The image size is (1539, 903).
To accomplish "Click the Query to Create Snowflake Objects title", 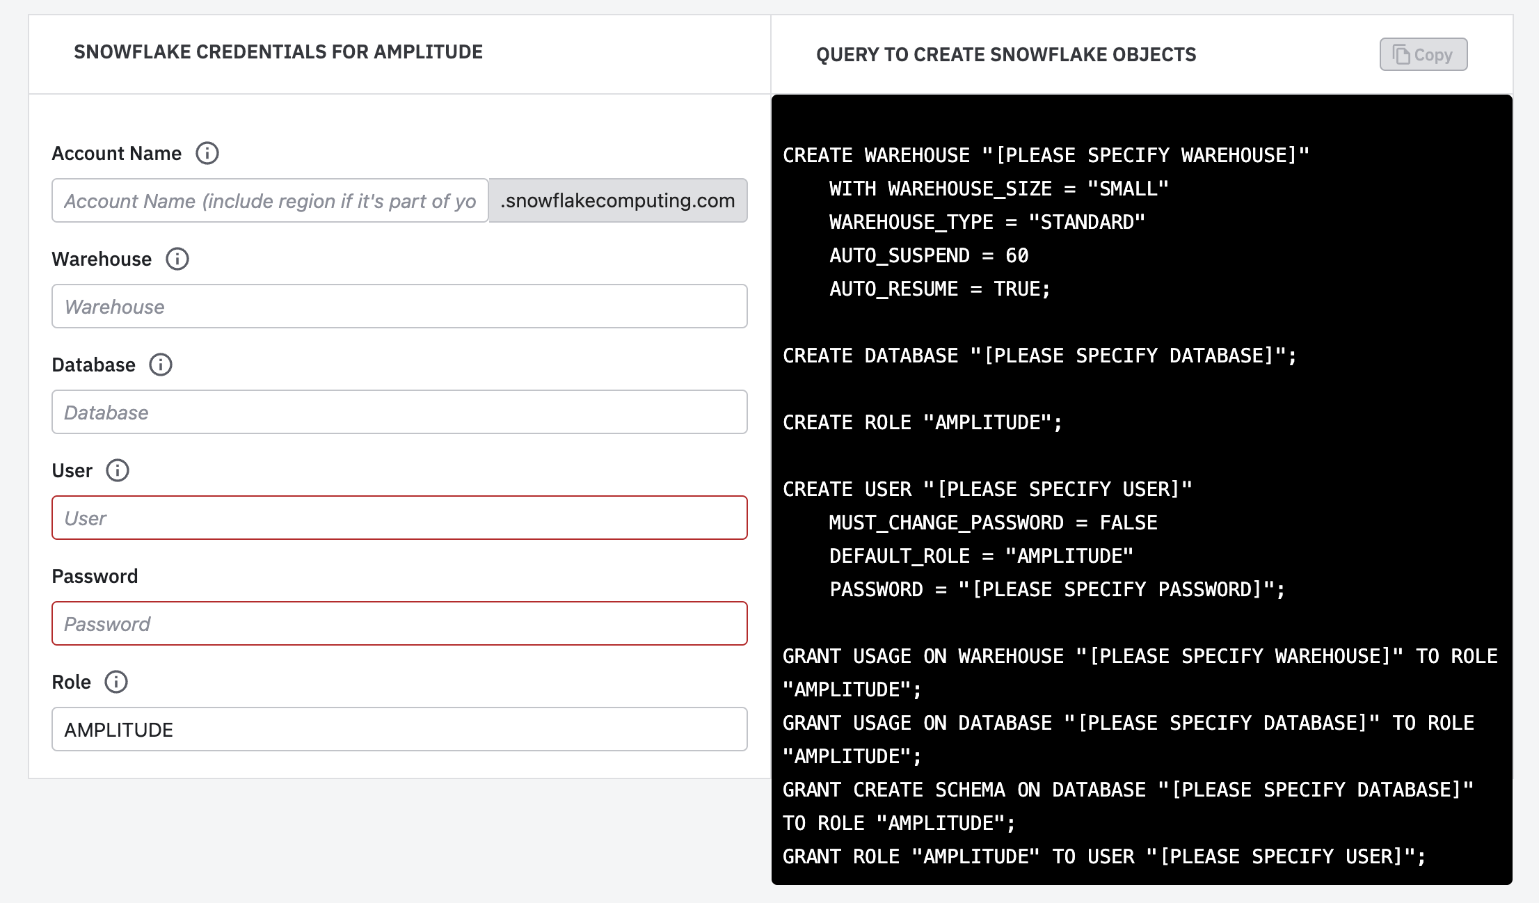I will pyautogui.click(x=1006, y=55).
